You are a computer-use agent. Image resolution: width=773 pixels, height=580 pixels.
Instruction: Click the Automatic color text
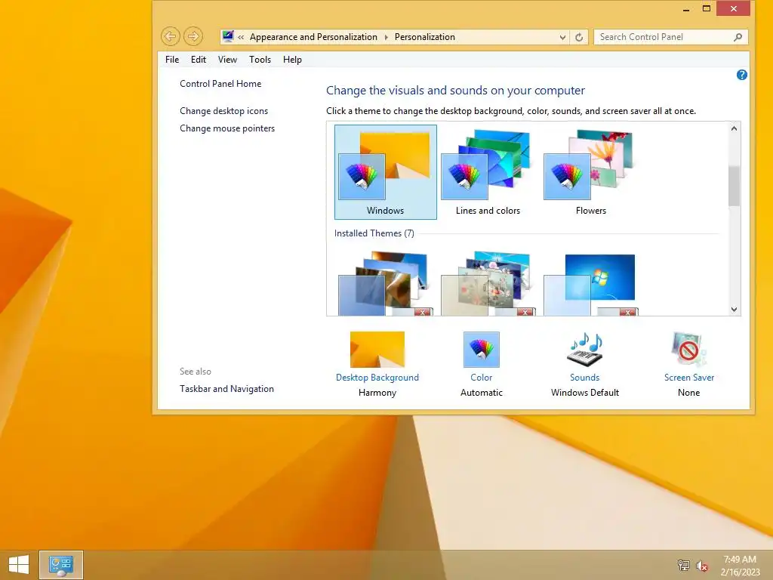tap(481, 393)
